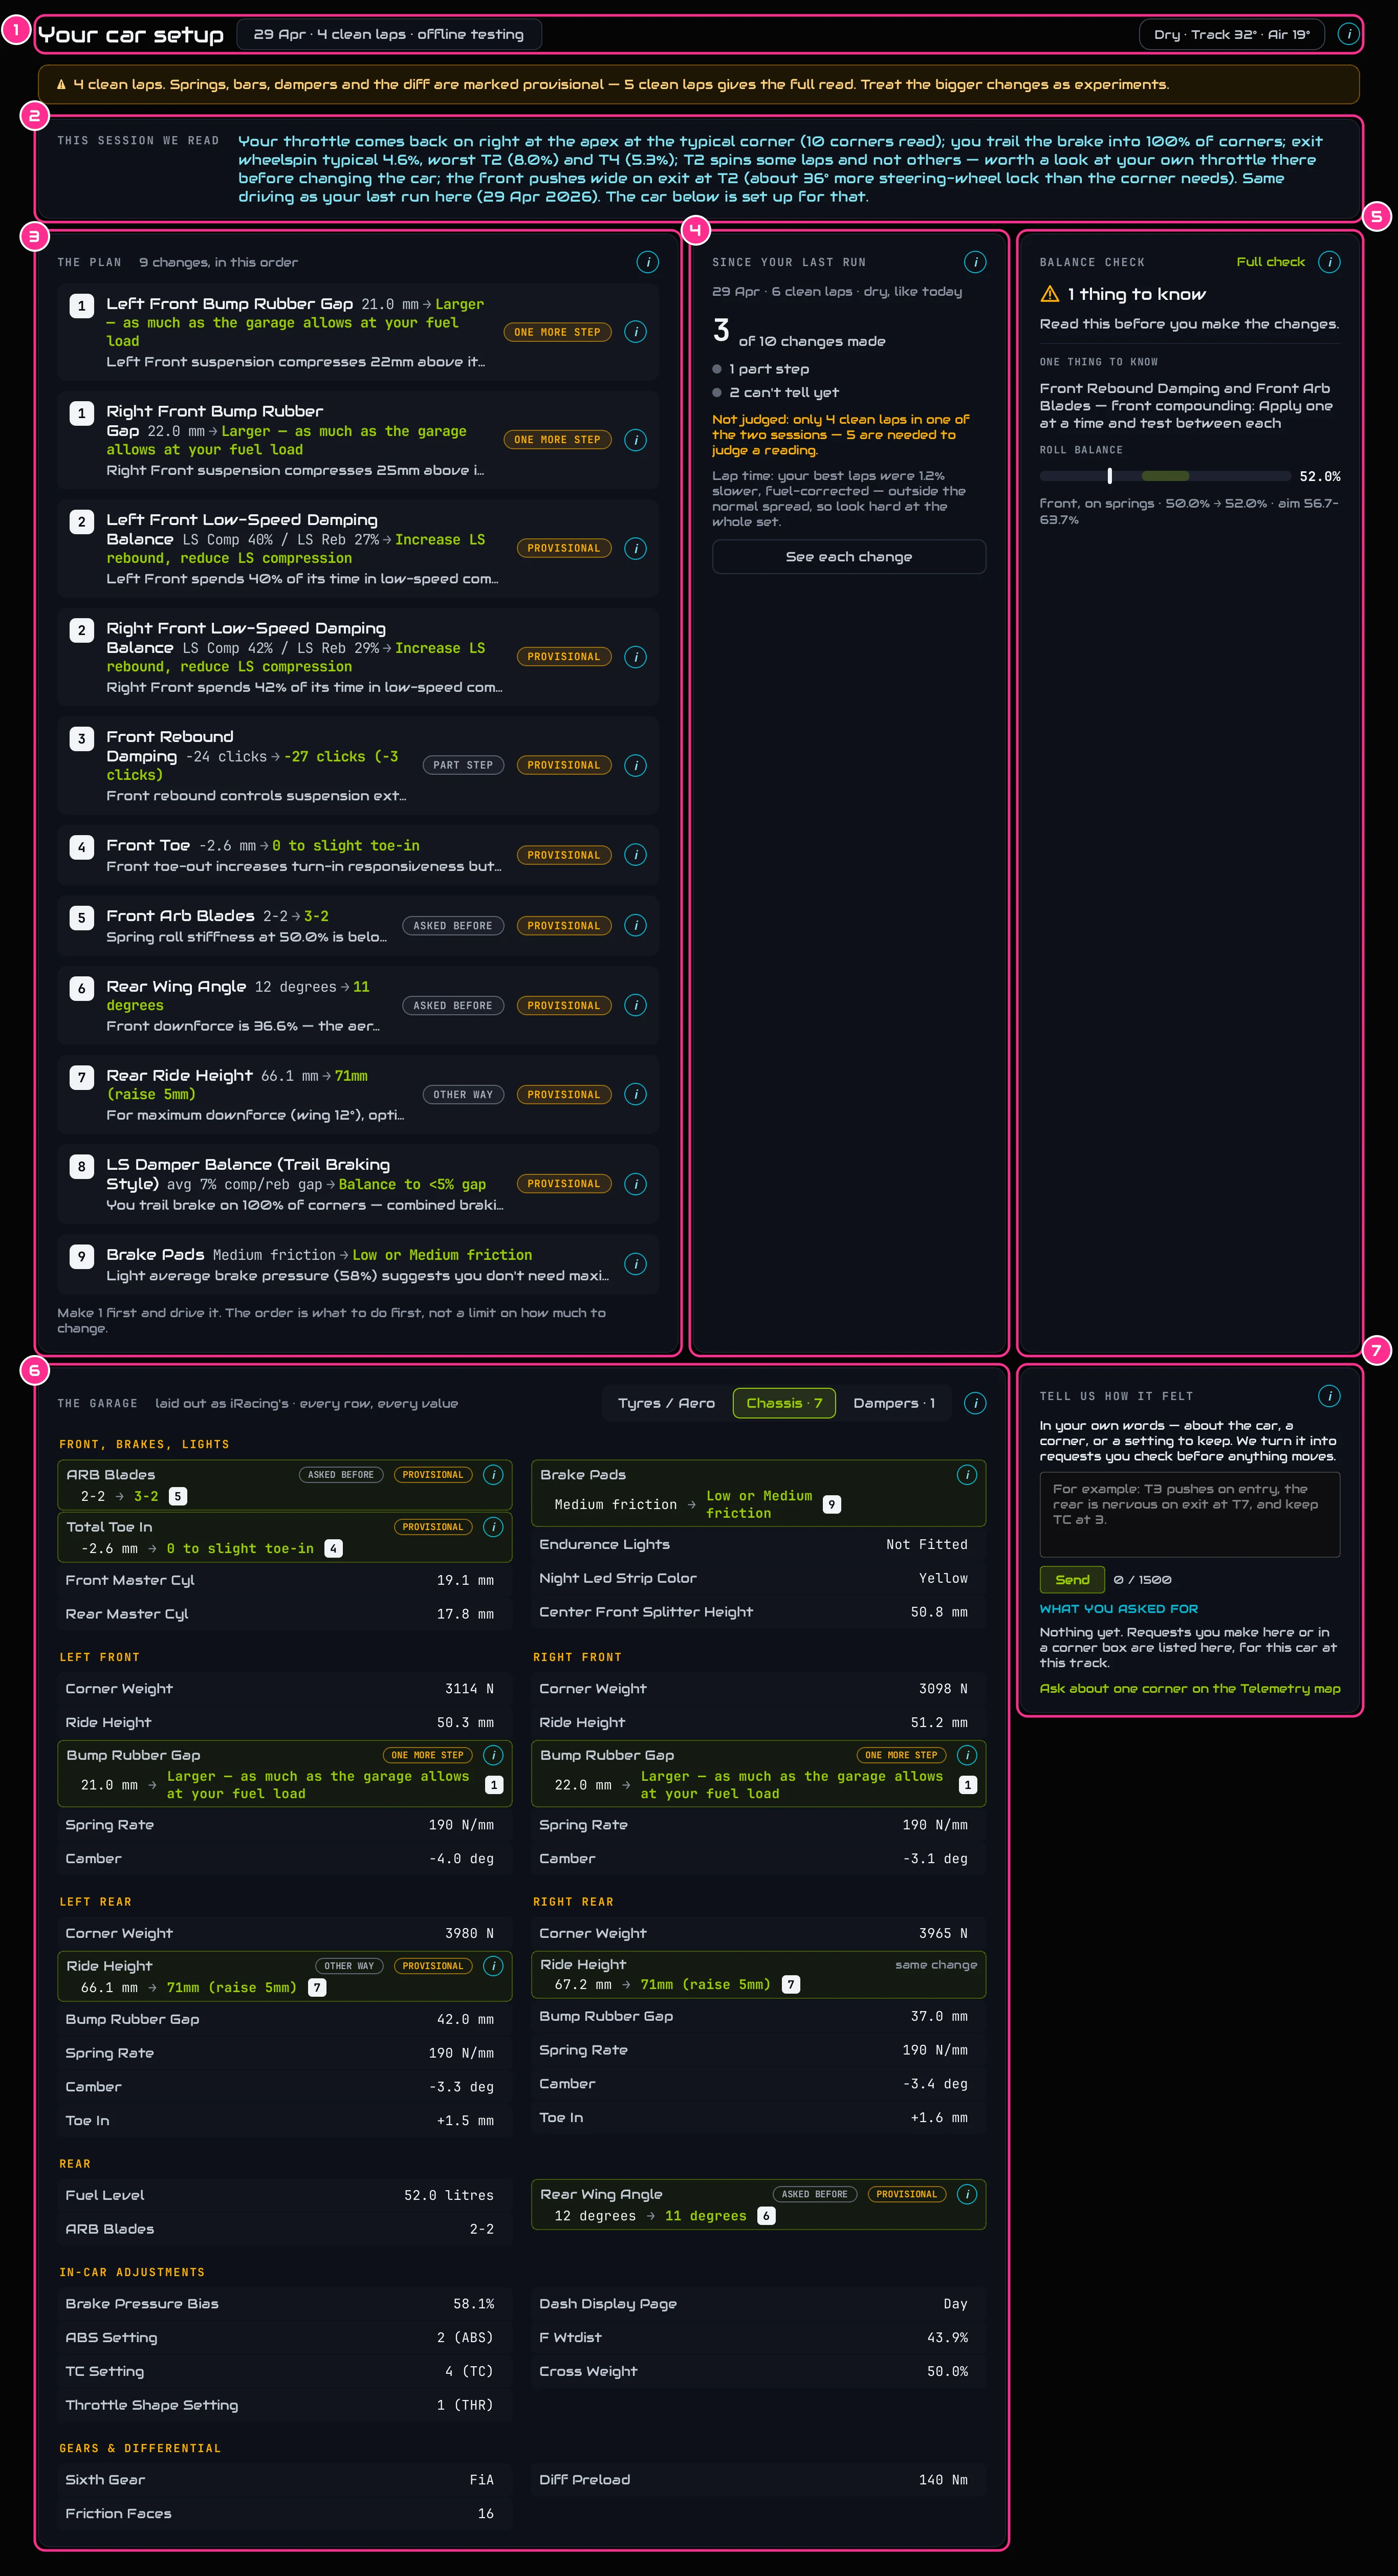Open the Full check link
The image size is (1398, 2576).
point(1270,262)
